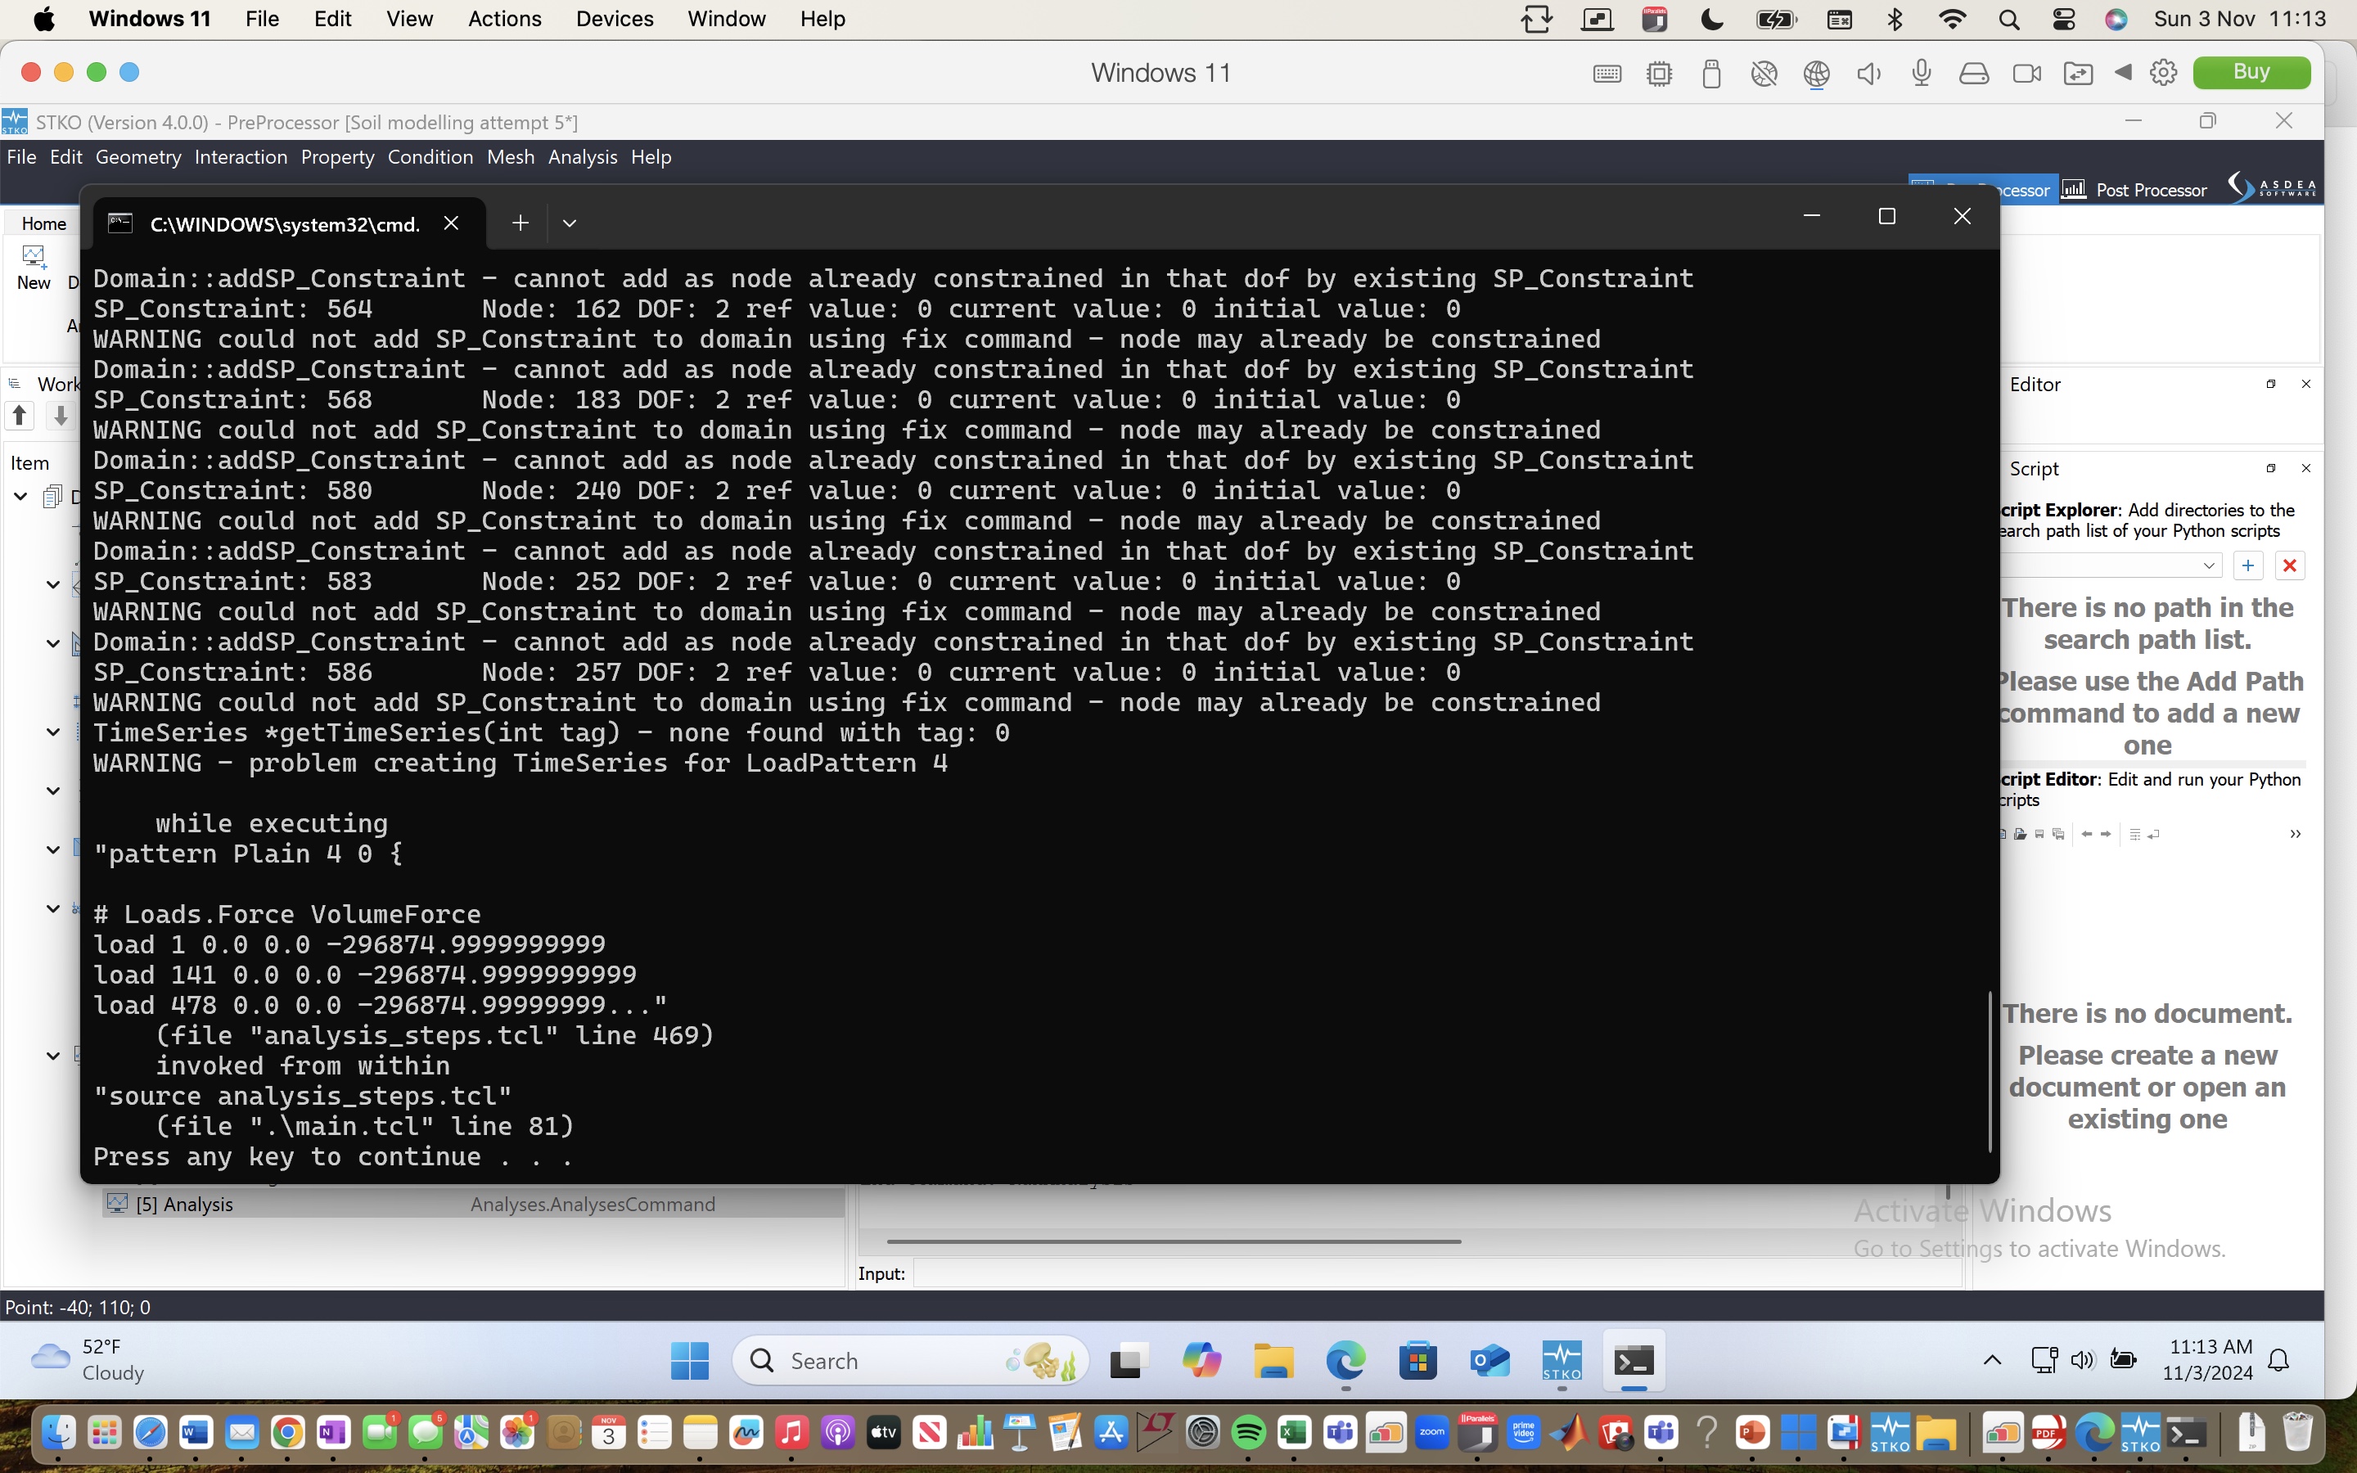Open the macOS Actions menu
Viewport: 2357px width, 1473px height.
(x=504, y=19)
